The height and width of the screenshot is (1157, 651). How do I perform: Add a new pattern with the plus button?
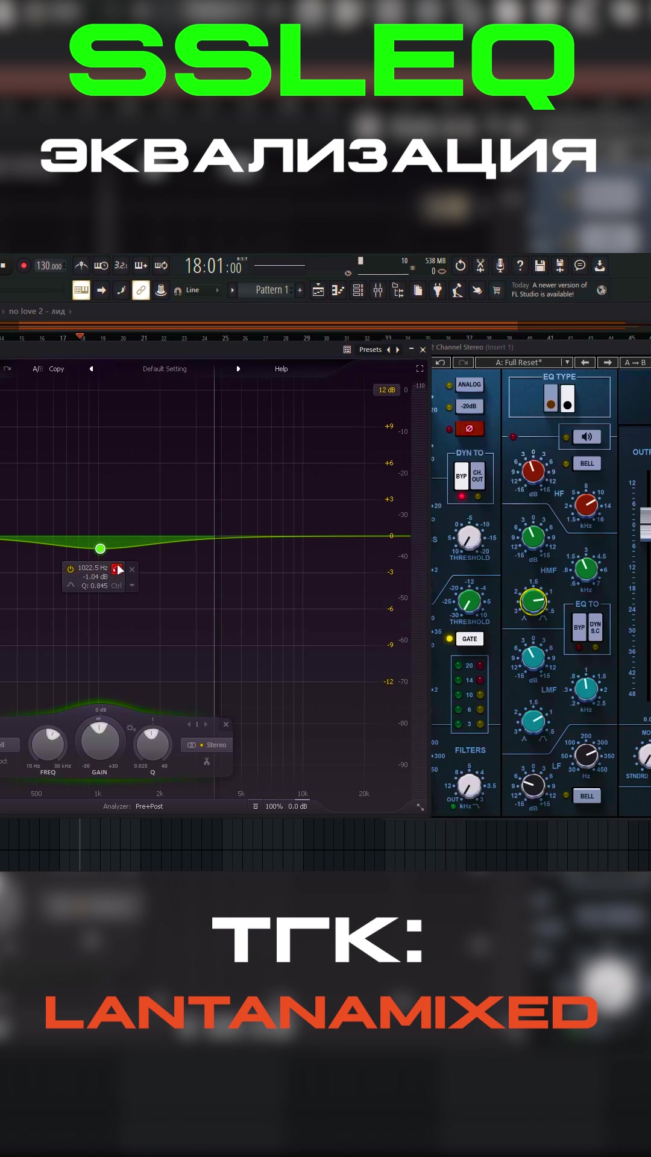click(300, 290)
